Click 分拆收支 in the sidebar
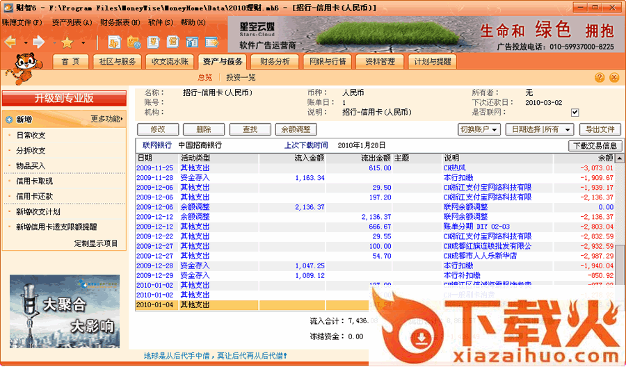Image resolution: width=626 pixels, height=367 pixels. (31, 150)
